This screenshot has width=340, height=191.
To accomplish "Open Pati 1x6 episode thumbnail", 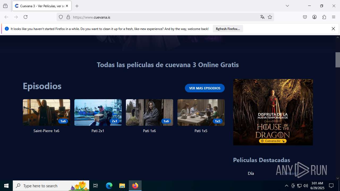I will [150, 112].
